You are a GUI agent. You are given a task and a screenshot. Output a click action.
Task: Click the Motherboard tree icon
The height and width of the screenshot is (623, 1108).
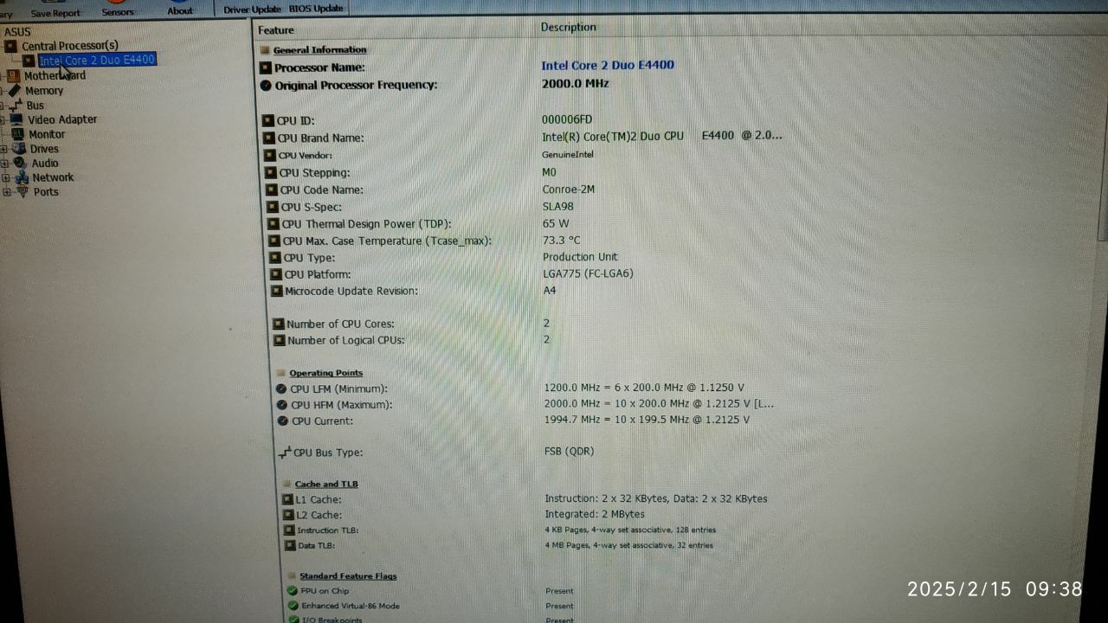click(x=15, y=75)
